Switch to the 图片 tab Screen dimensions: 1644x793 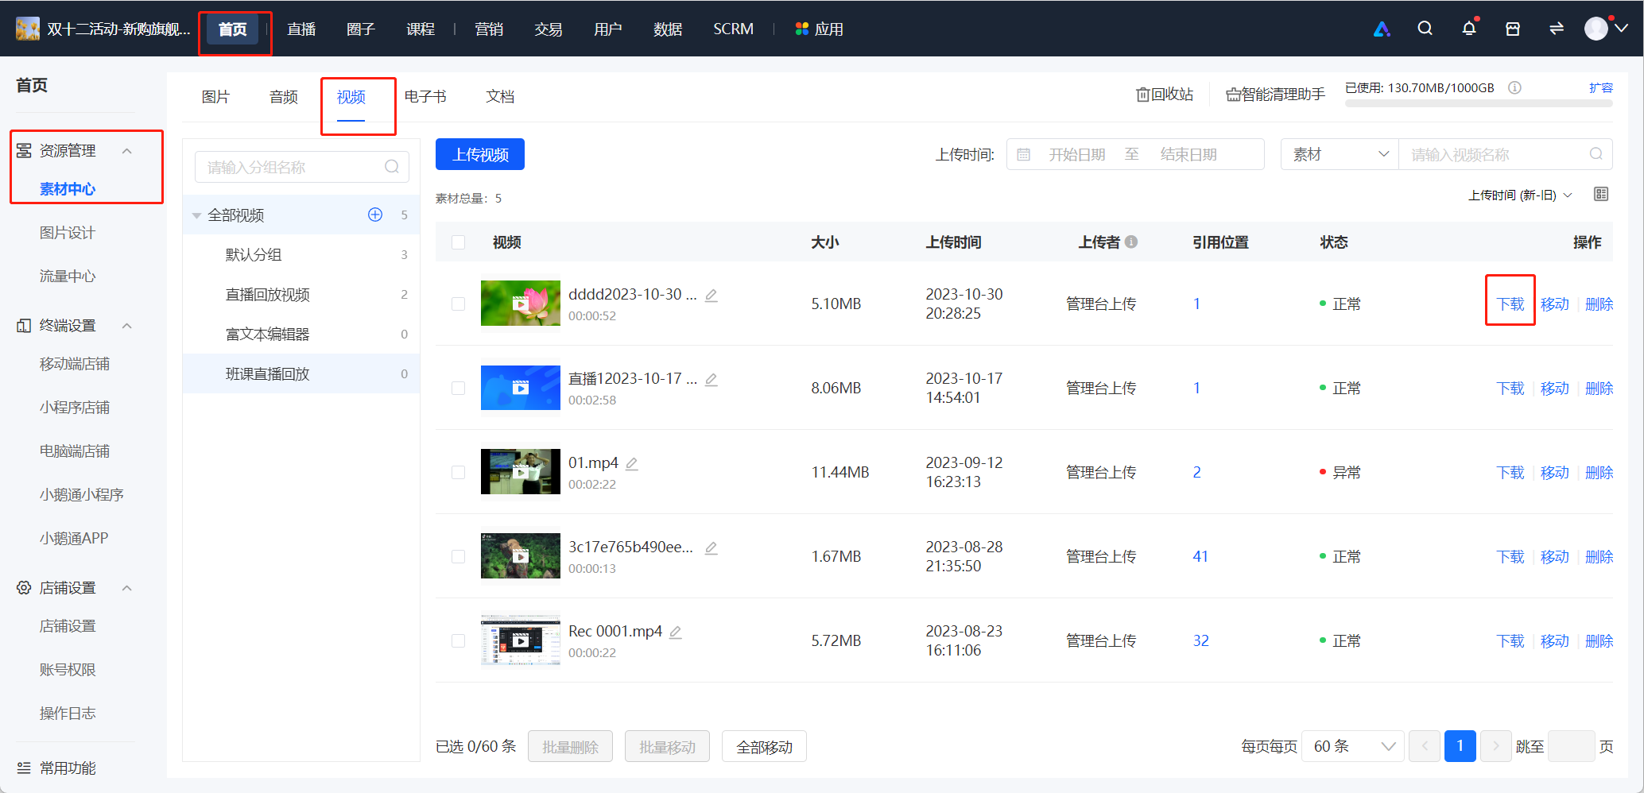pos(215,96)
